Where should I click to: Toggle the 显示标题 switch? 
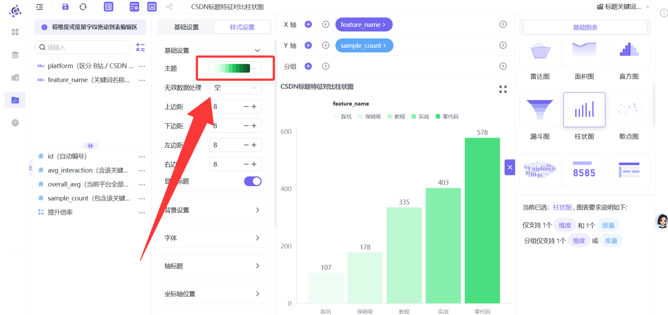click(x=253, y=181)
